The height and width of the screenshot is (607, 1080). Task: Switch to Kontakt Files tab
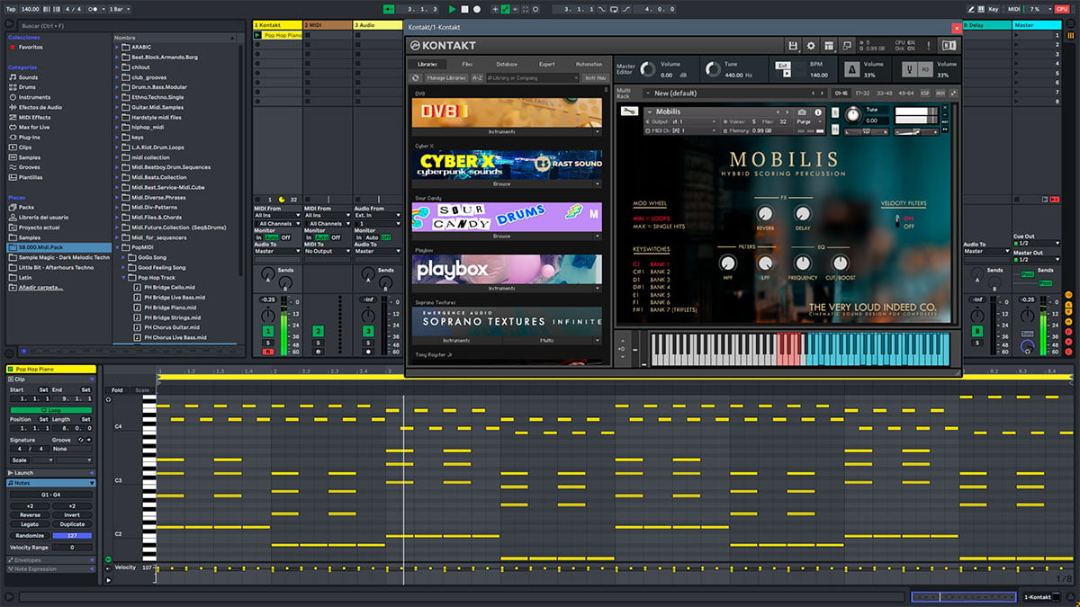tap(467, 65)
